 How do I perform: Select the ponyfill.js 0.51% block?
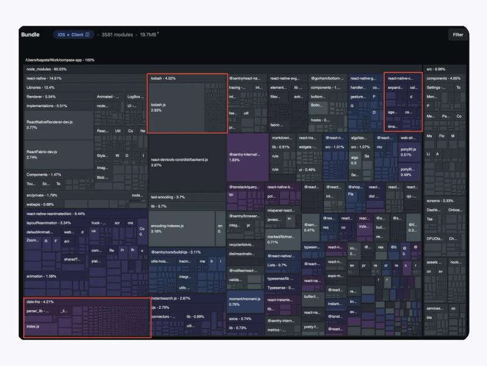pyautogui.click(x=410, y=152)
